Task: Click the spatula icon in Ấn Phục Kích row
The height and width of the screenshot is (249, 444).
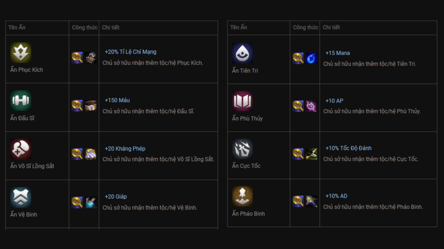Action: pos(77,57)
